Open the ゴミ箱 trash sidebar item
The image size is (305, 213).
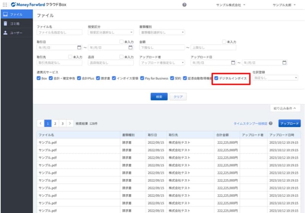pyautogui.click(x=17, y=24)
